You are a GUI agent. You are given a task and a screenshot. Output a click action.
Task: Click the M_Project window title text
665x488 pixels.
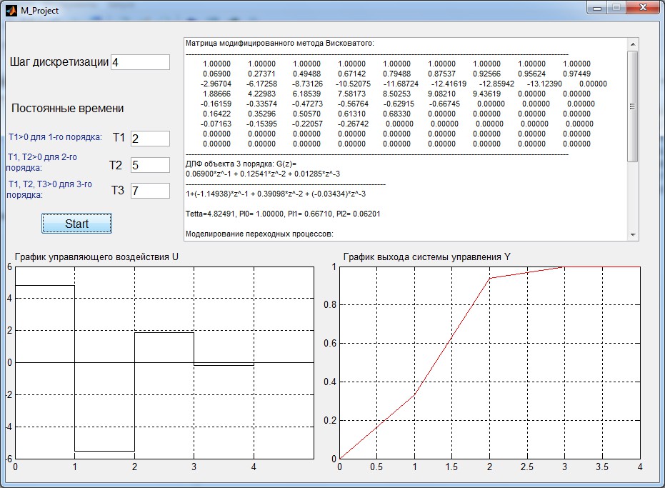[x=39, y=11]
